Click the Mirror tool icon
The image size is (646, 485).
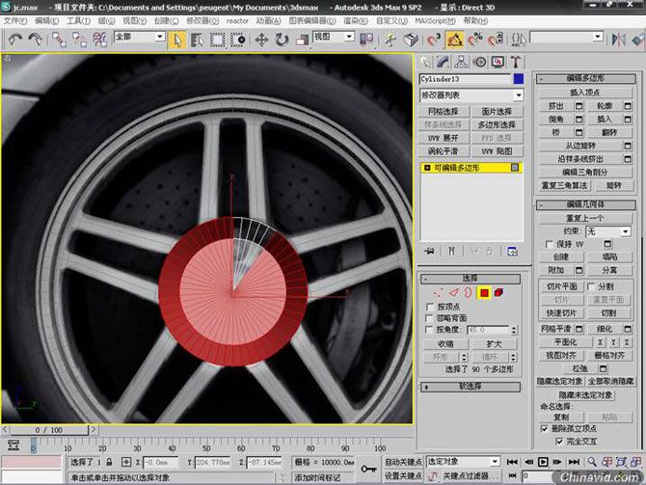pyautogui.click(x=618, y=40)
